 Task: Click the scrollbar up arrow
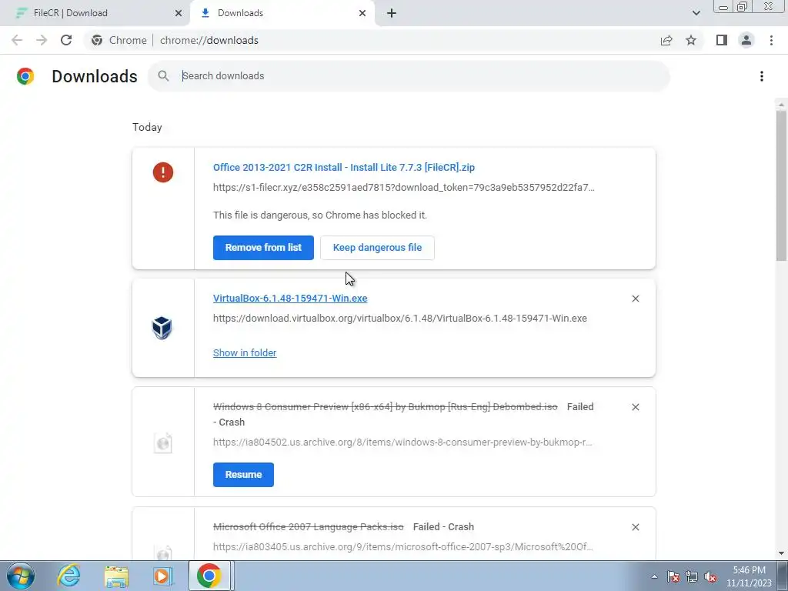[x=781, y=105]
